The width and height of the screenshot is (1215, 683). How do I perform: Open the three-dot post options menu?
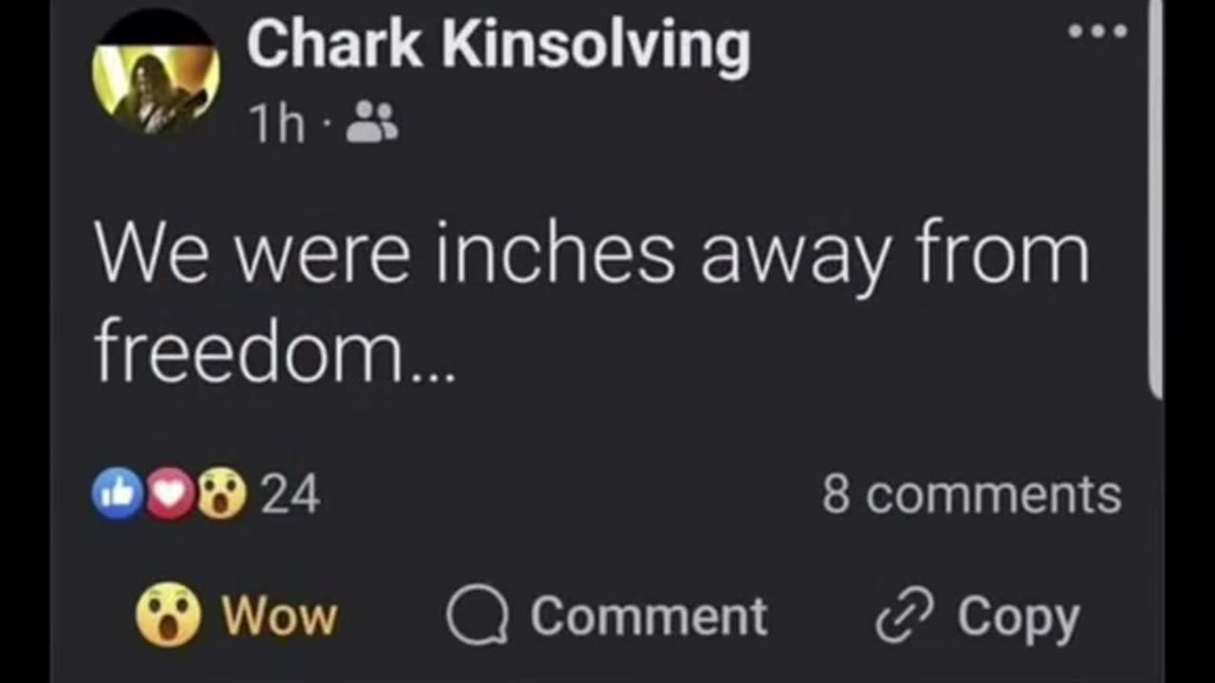(x=1097, y=31)
